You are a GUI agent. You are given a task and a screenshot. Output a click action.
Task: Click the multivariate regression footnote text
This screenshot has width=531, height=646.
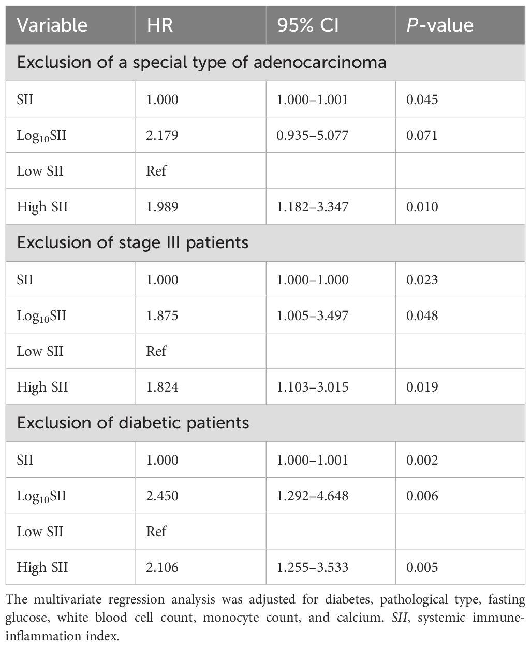(265, 618)
